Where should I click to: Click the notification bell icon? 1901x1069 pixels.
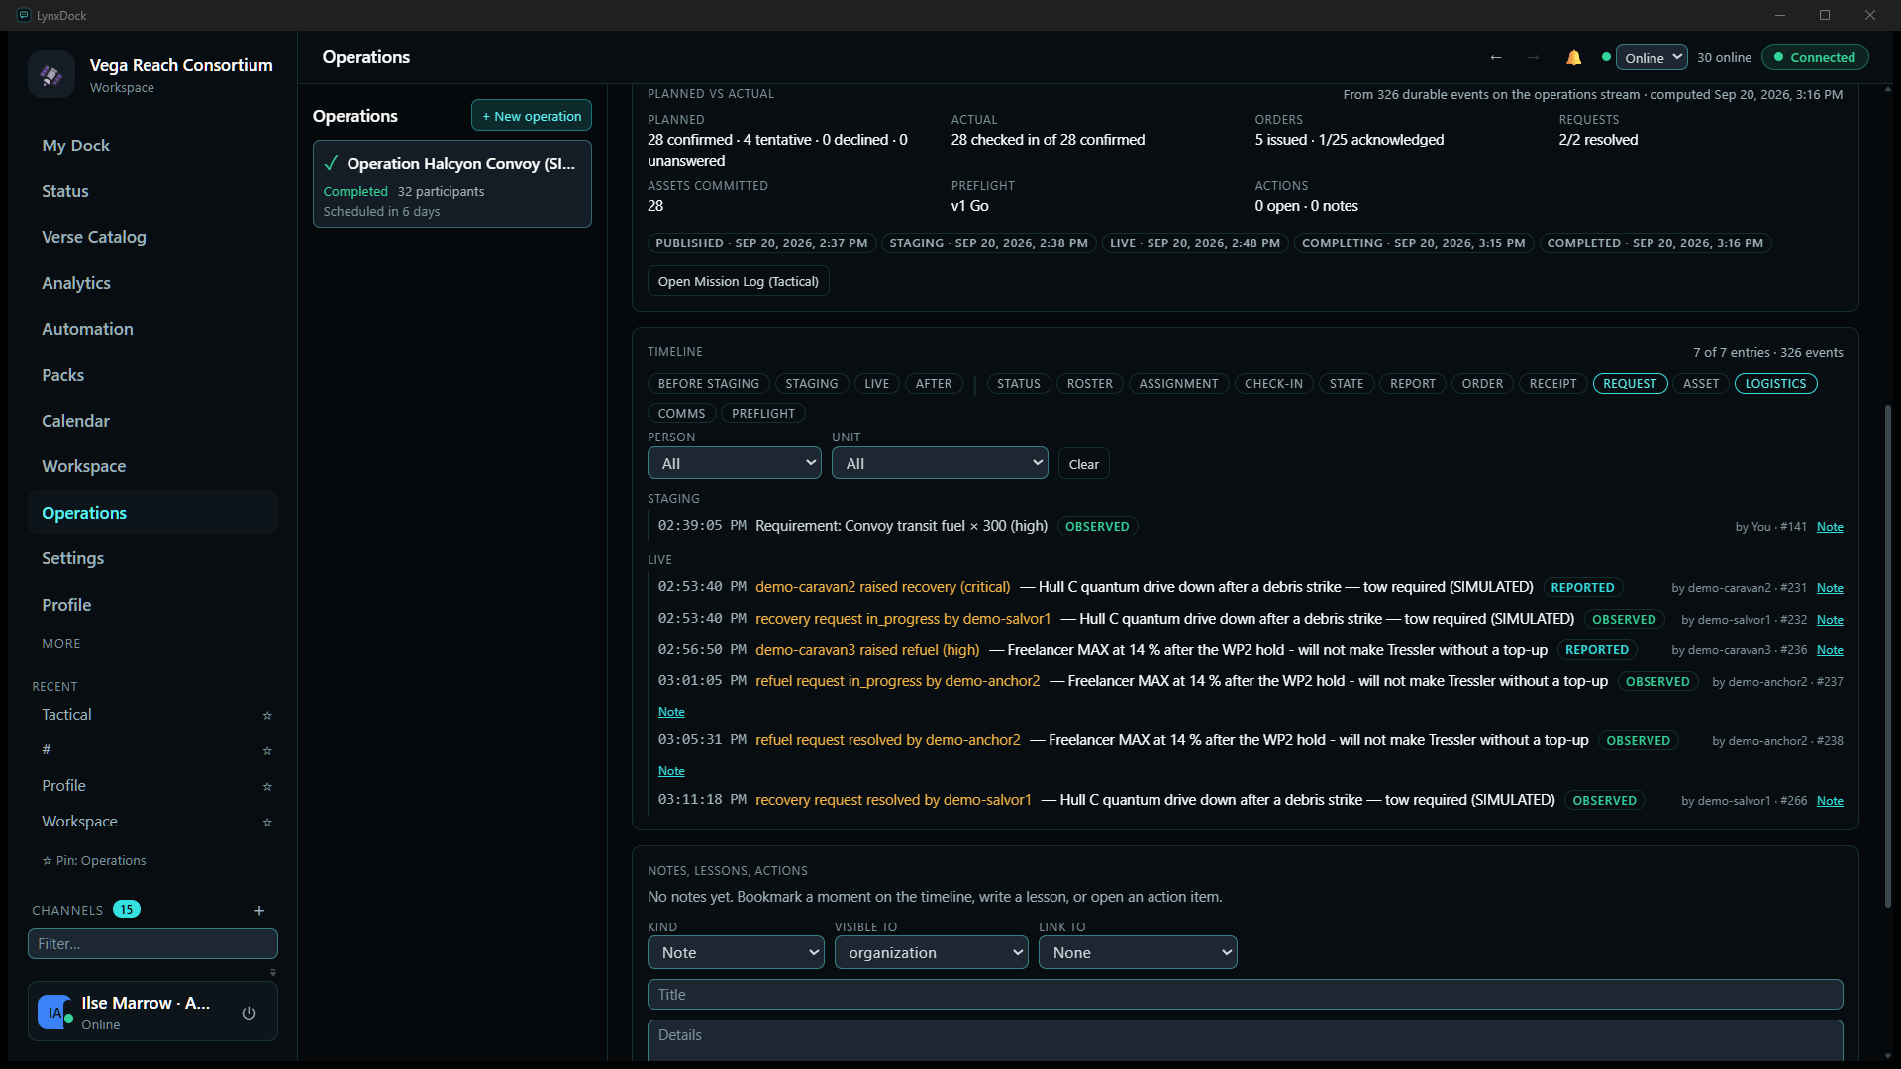point(1573,57)
